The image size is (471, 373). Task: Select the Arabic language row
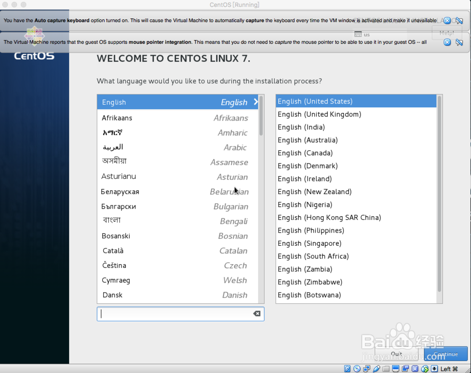pos(178,147)
